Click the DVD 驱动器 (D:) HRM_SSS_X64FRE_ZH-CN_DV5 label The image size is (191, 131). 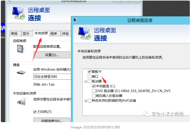(x=133, y=91)
